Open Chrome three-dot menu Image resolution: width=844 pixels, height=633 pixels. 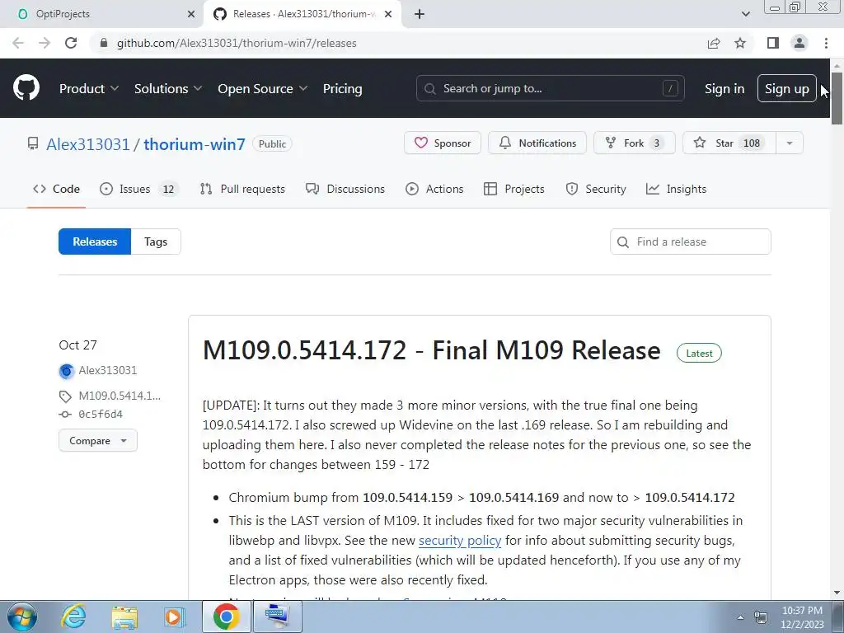click(x=826, y=43)
